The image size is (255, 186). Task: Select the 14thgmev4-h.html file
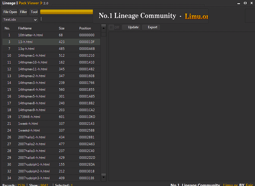pos(51,90)
